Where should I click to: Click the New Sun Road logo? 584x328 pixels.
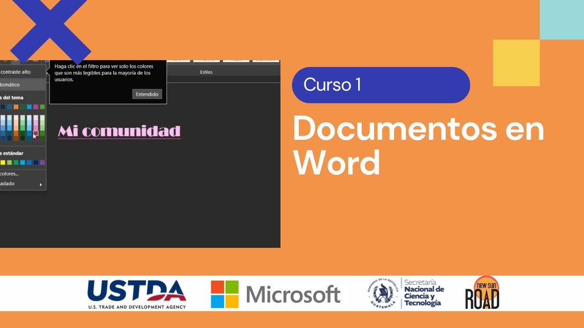(x=482, y=293)
